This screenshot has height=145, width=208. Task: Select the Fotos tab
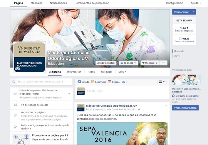click(x=91, y=72)
